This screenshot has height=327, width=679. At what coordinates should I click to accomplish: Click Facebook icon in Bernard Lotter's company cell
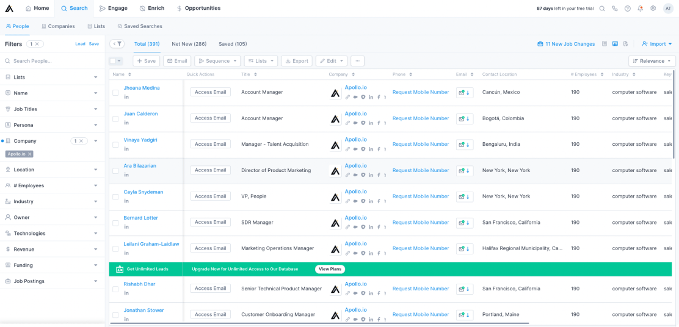click(x=379, y=227)
